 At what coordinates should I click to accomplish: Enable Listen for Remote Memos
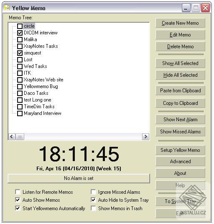pos(18,192)
